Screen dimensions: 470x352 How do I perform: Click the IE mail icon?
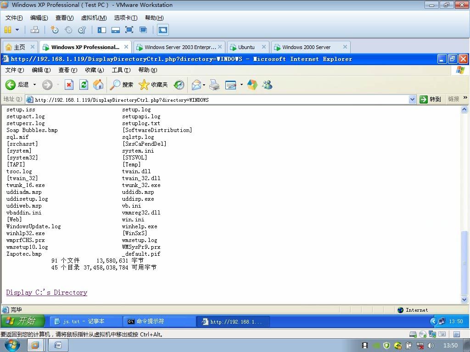[196, 85]
